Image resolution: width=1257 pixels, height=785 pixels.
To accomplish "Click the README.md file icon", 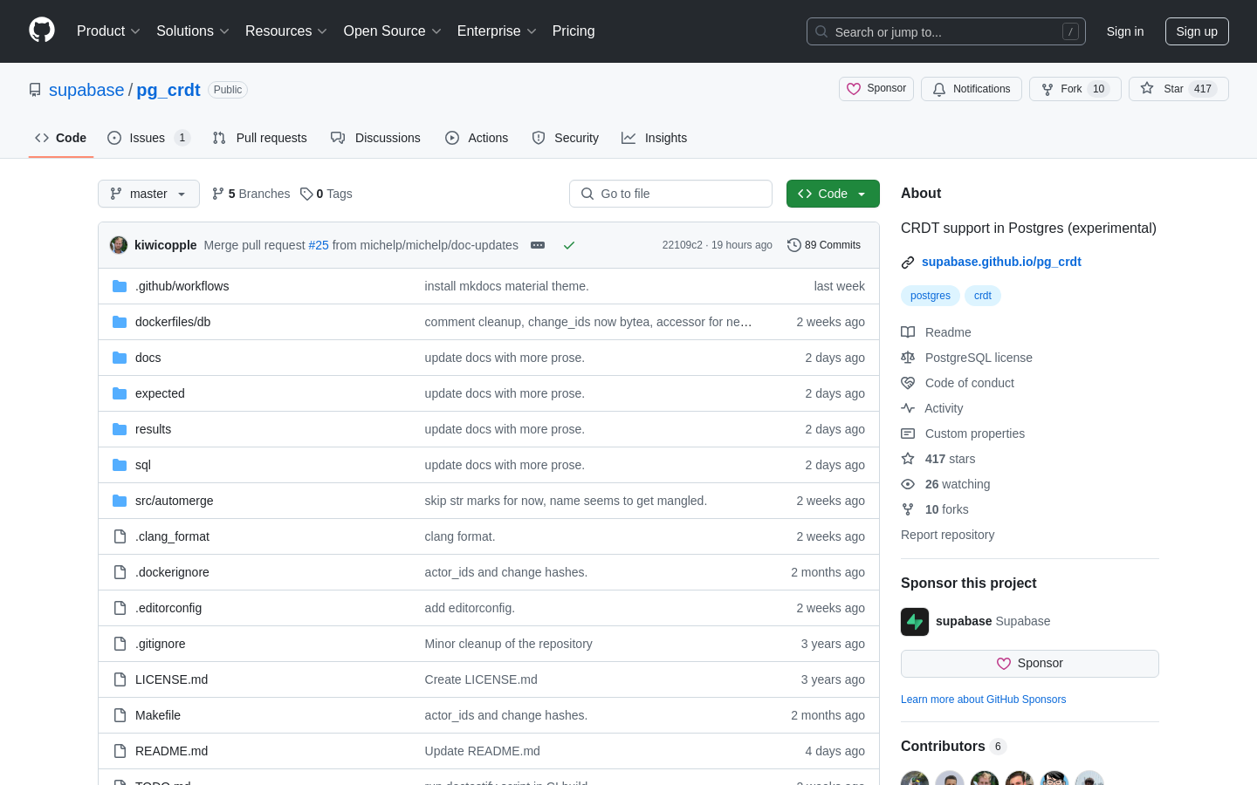I will [120, 751].
